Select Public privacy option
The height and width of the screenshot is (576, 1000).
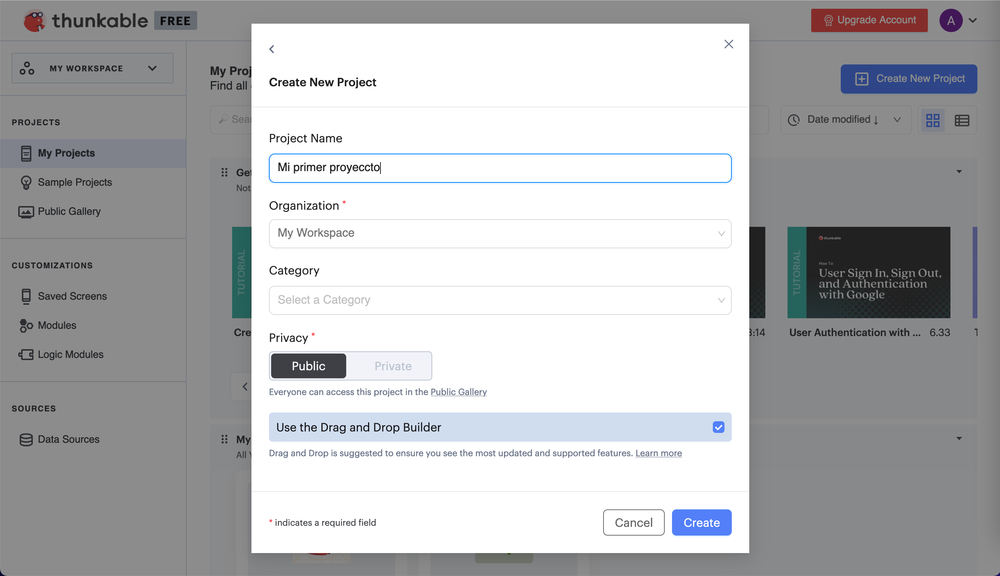[x=308, y=366]
